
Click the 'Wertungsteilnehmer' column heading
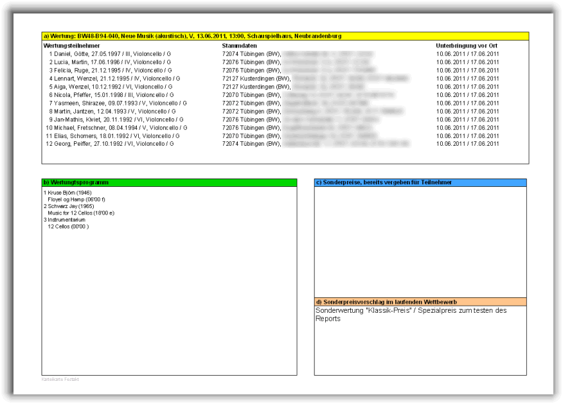pos(71,46)
